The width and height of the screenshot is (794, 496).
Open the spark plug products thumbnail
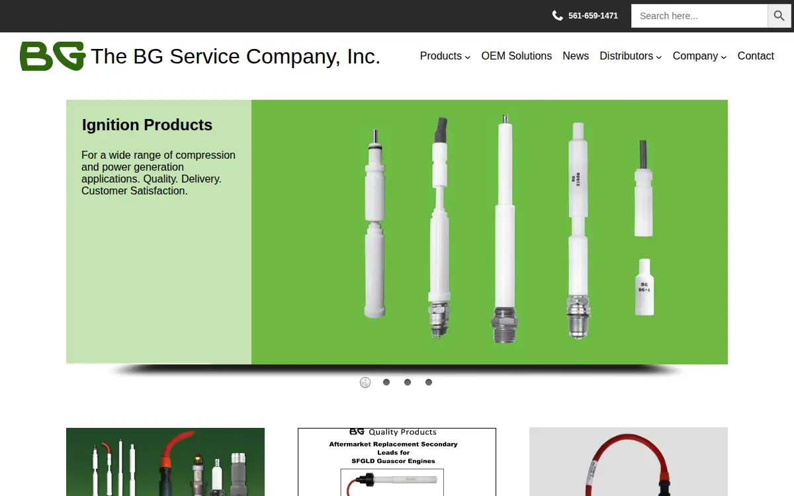click(165, 462)
